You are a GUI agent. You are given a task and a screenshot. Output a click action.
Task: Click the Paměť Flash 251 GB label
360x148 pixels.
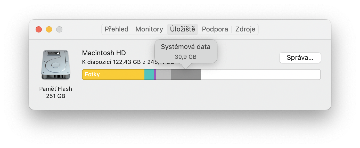56,92
